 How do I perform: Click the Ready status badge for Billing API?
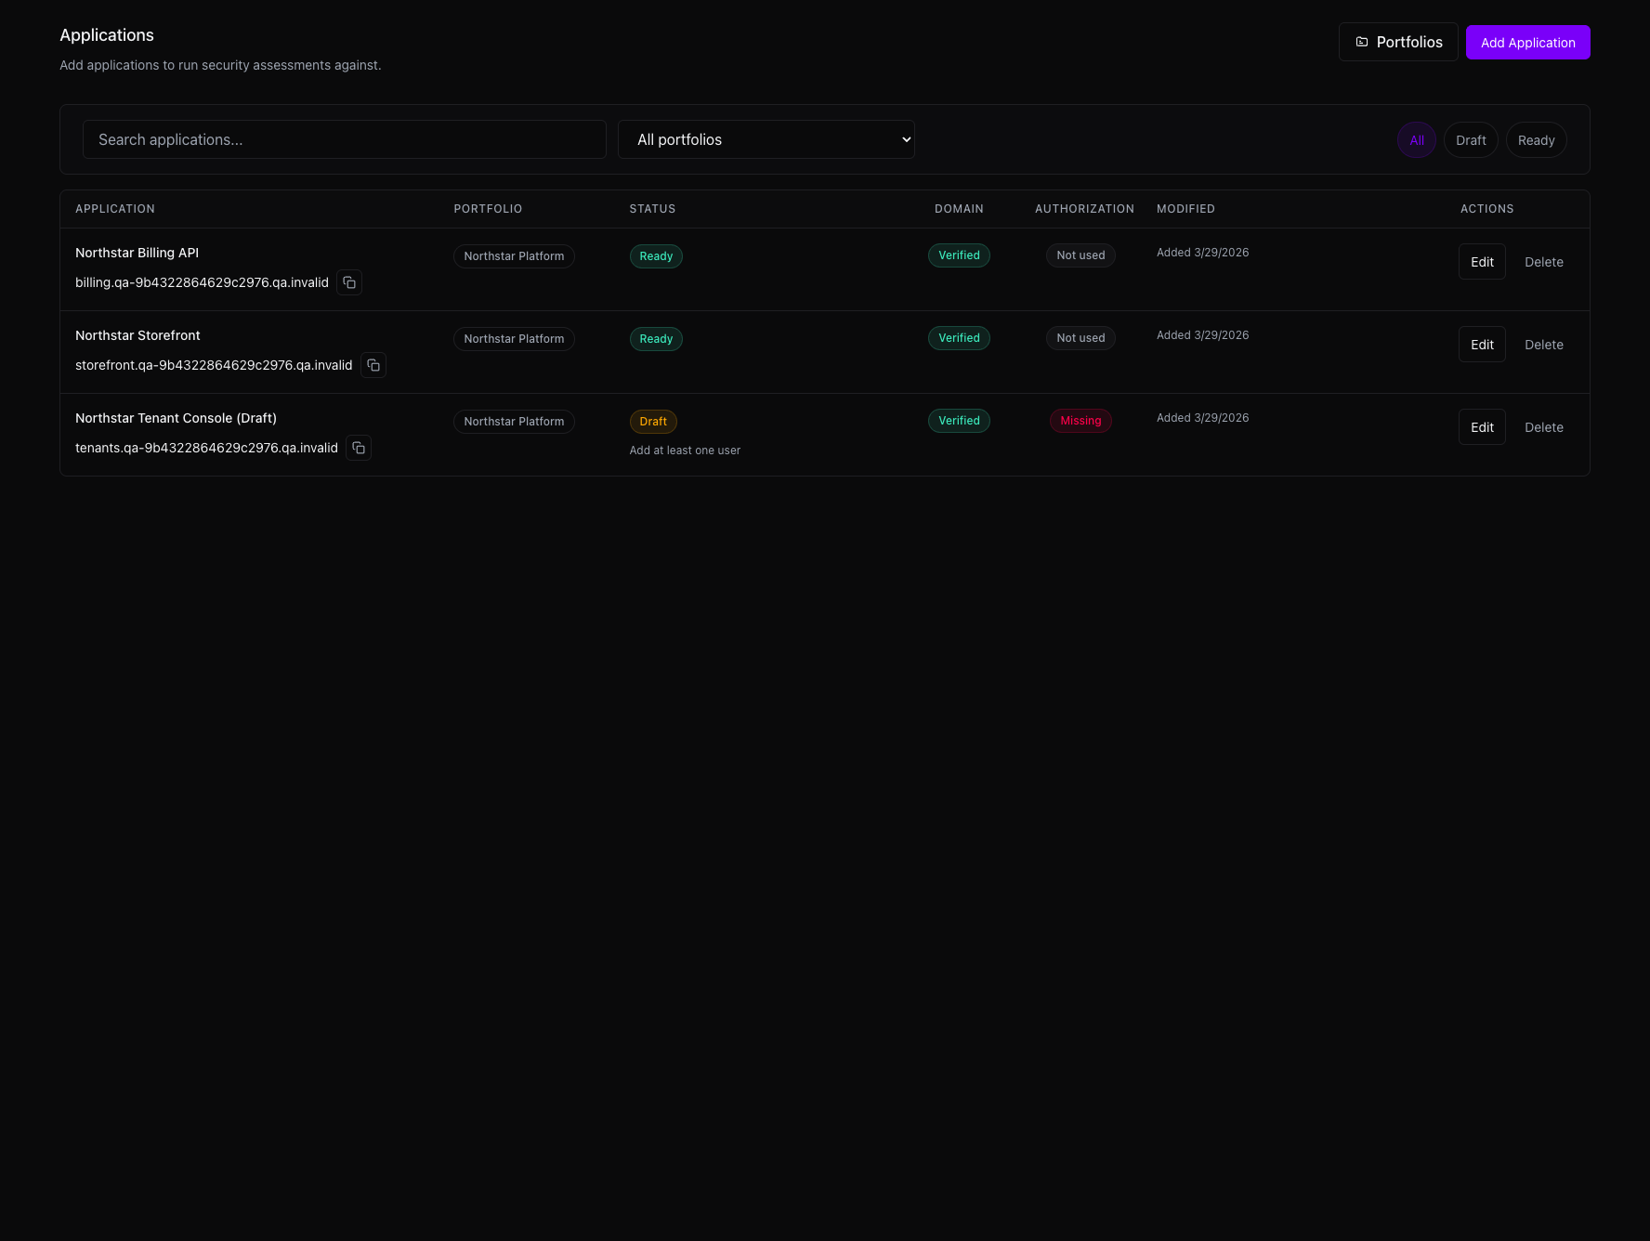656,256
